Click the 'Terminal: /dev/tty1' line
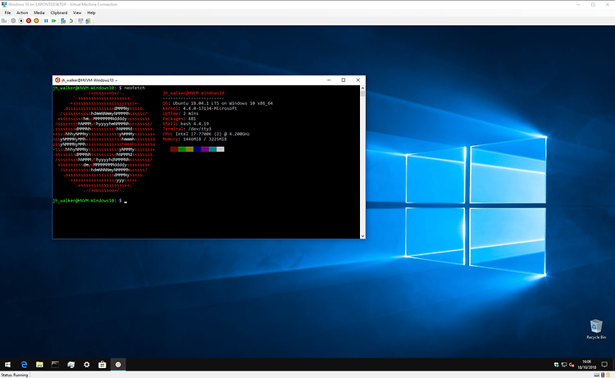Image resolution: width=615 pixels, height=378 pixels. point(187,129)
